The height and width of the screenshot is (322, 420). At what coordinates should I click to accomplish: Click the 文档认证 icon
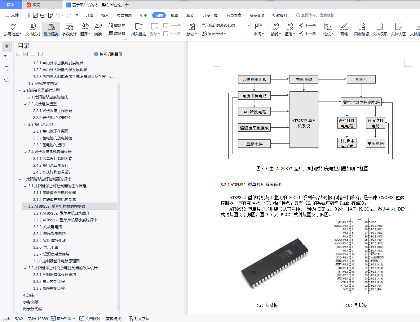[398, 29]
